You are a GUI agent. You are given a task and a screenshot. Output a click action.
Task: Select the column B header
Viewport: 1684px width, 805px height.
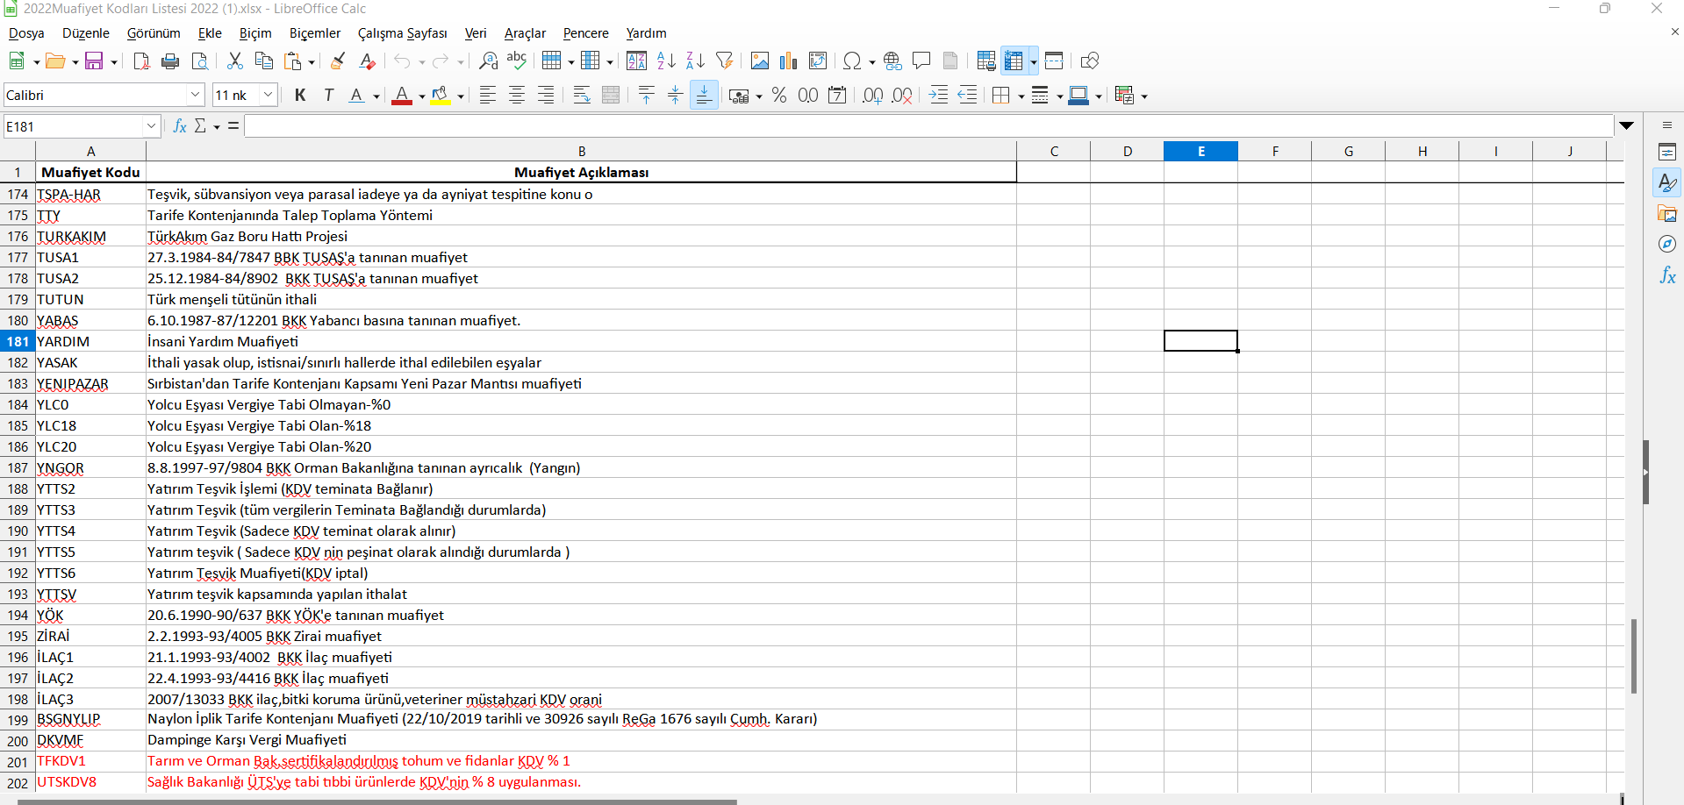(x=581, y=151)
